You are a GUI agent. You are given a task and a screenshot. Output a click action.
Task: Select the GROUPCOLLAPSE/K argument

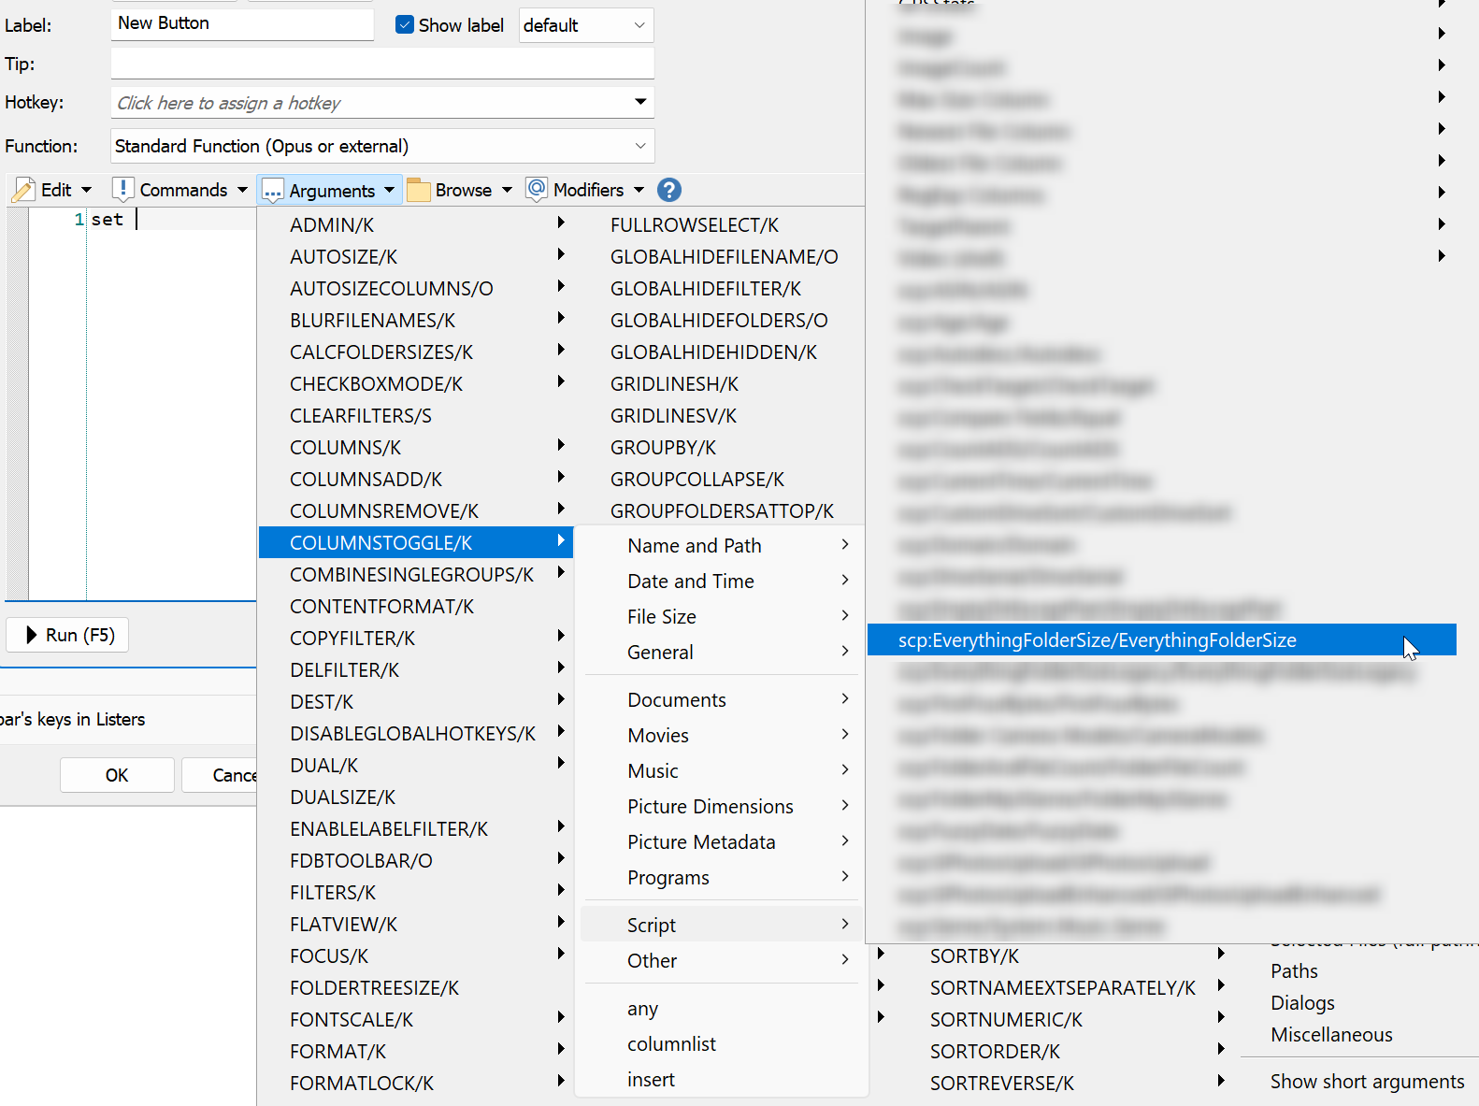coord(697,479)
